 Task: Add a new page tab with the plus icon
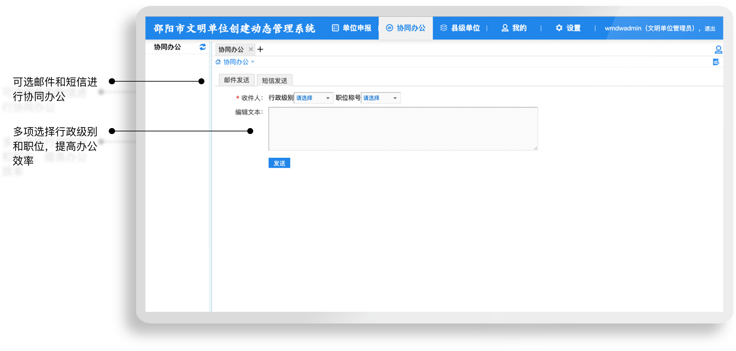tap(260, 49)
